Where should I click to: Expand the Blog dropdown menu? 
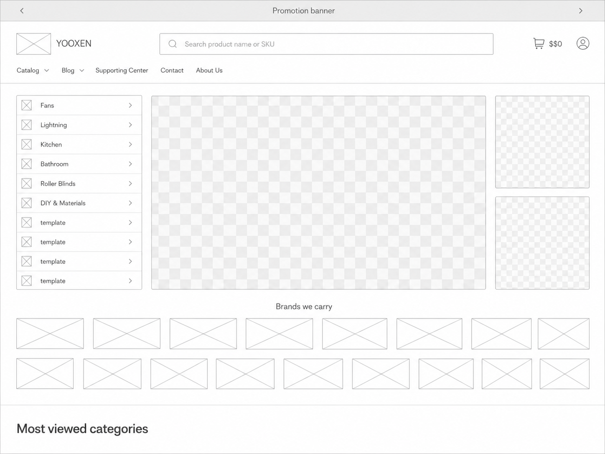pos(73,70)
